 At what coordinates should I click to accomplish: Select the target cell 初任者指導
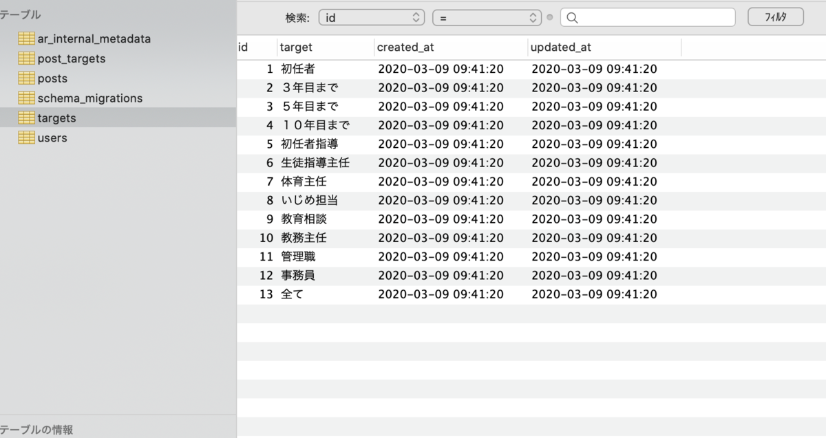coord(310,144)
